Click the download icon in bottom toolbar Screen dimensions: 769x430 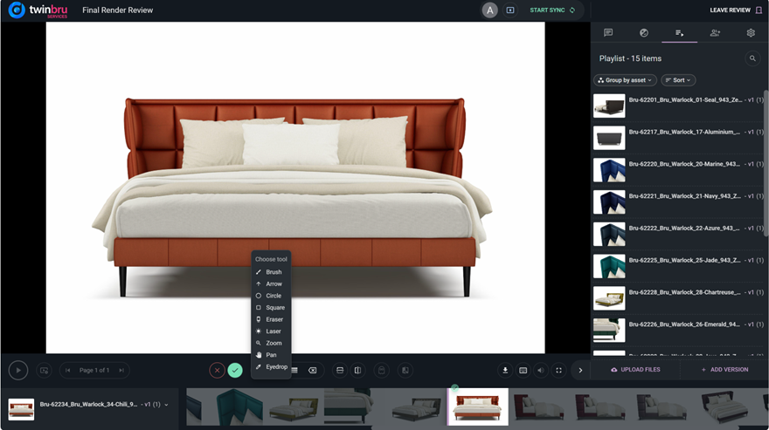[x=505, y=370]
